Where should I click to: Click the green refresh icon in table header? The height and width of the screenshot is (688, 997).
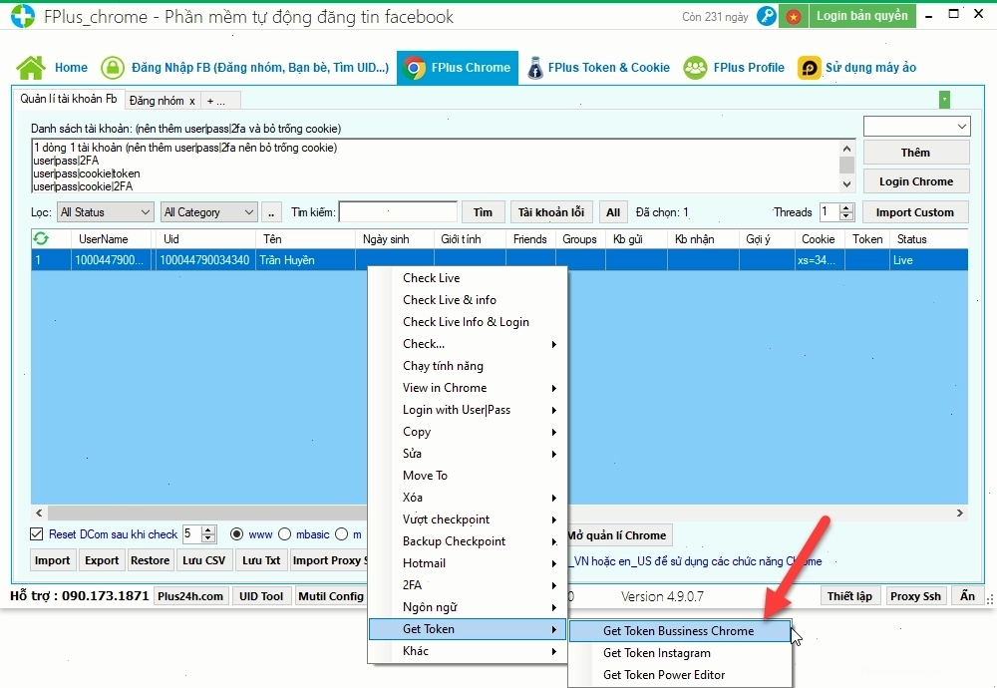[x=41, y=238]
